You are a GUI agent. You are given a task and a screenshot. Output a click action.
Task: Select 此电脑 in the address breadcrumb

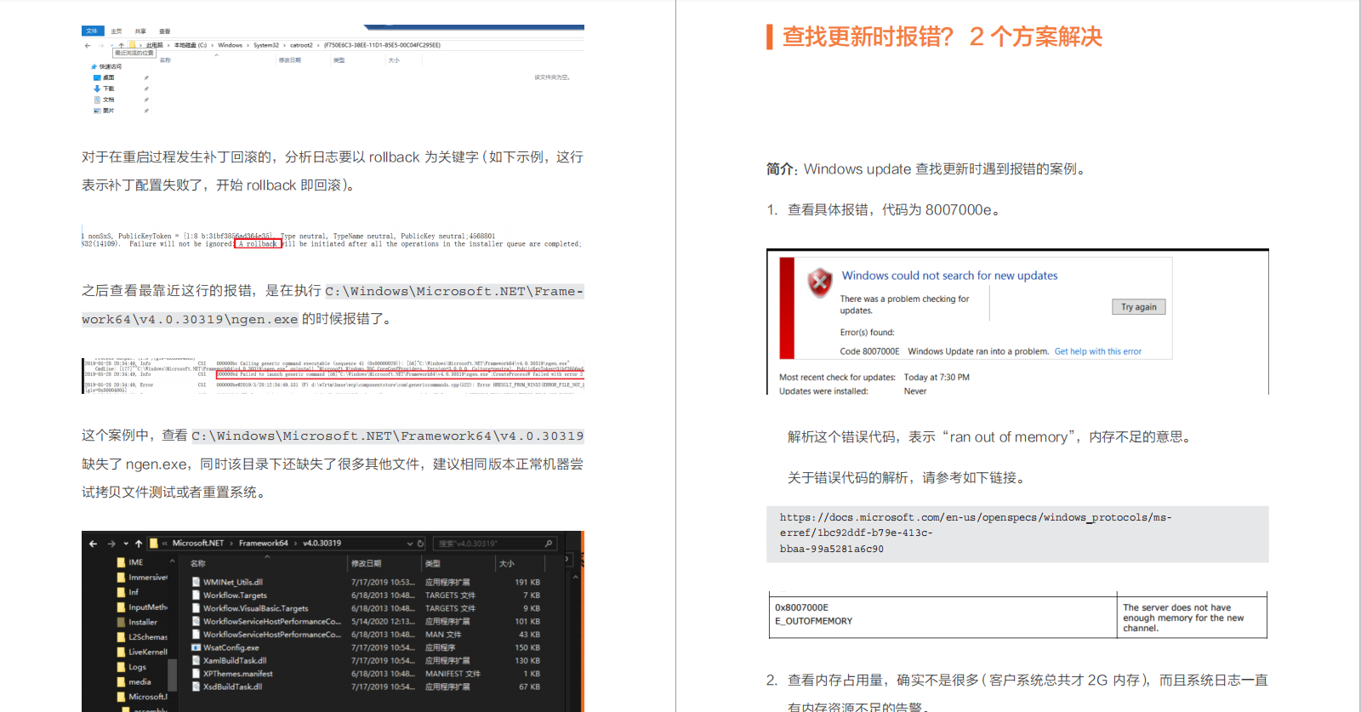155,45
